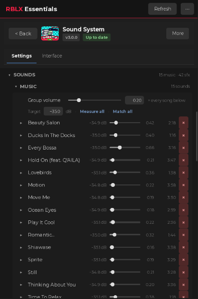The width and height of the screenshot is (198, 299).
Task: Click the v3.0.0 version badge
Action: (71, 37)
